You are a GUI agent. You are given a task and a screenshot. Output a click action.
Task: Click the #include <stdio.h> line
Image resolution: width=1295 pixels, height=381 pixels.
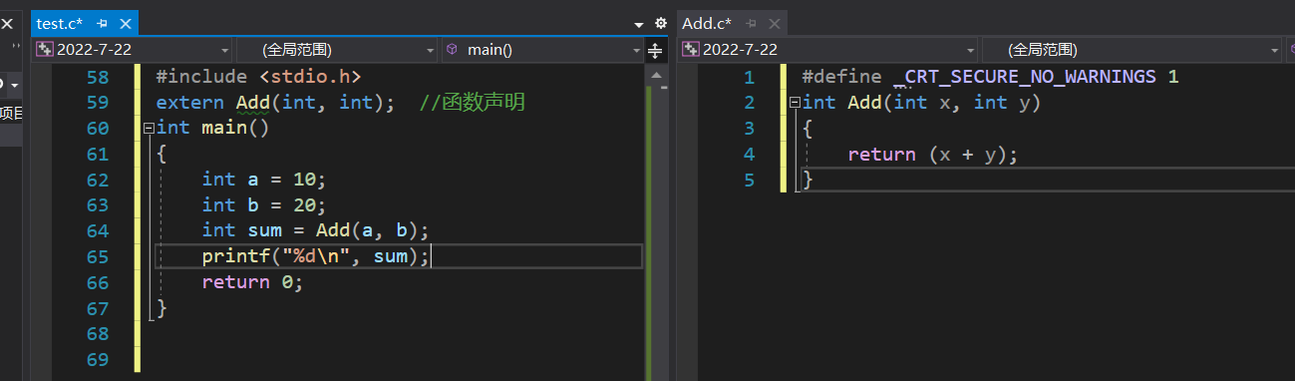(258, 76)
